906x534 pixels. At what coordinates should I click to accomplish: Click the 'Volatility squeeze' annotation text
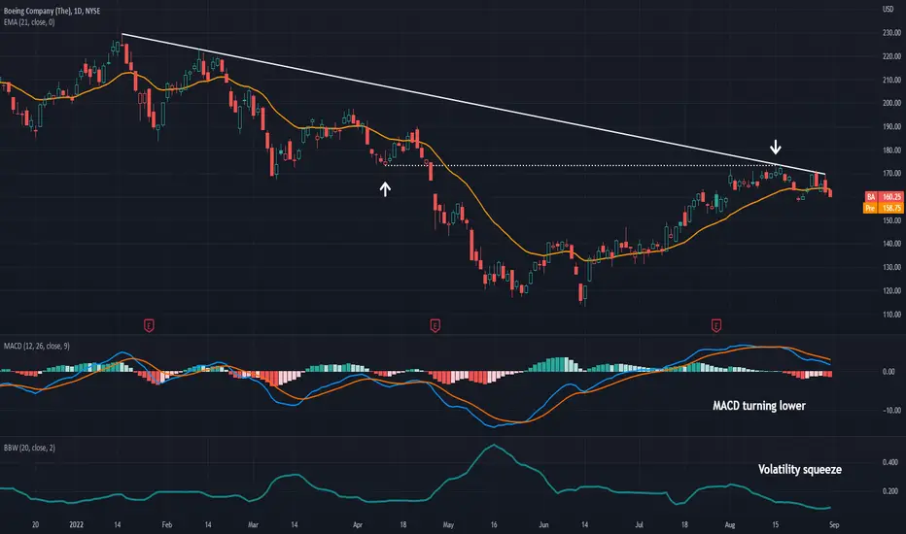(x=800, y=469)
